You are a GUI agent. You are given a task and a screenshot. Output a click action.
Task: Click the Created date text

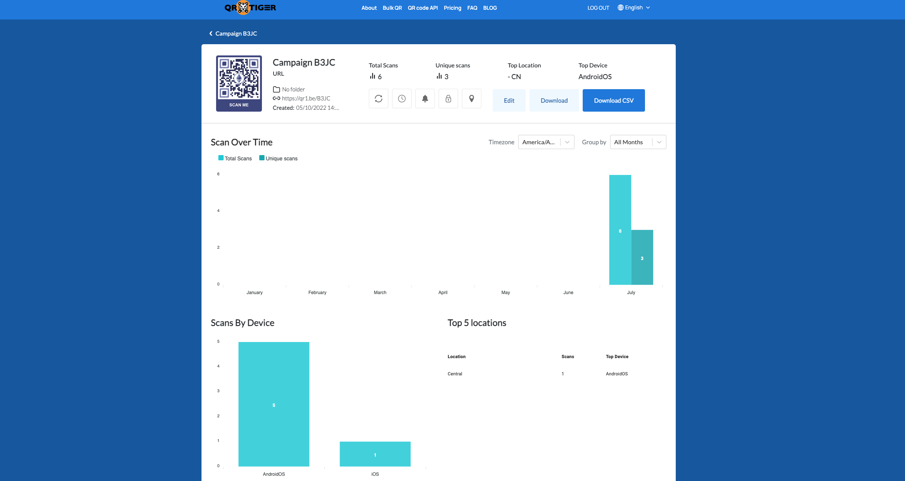(x=306, y=108)
